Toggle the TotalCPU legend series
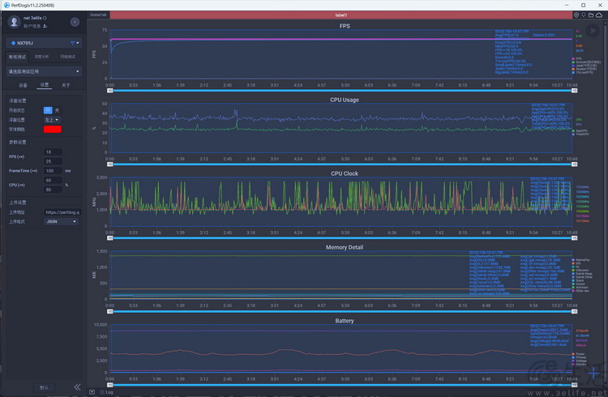608x397 pixels. [x=580, y=134]
